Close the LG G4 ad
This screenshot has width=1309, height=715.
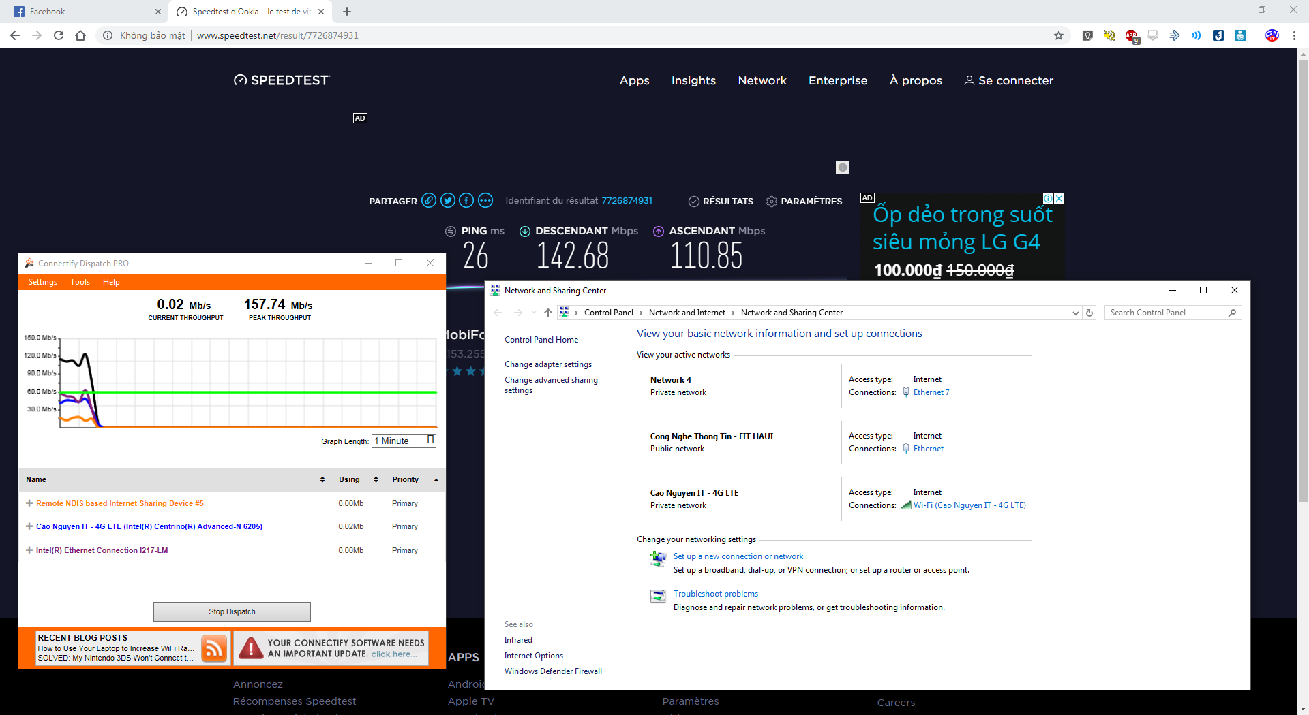click(x=1059, y=199)
